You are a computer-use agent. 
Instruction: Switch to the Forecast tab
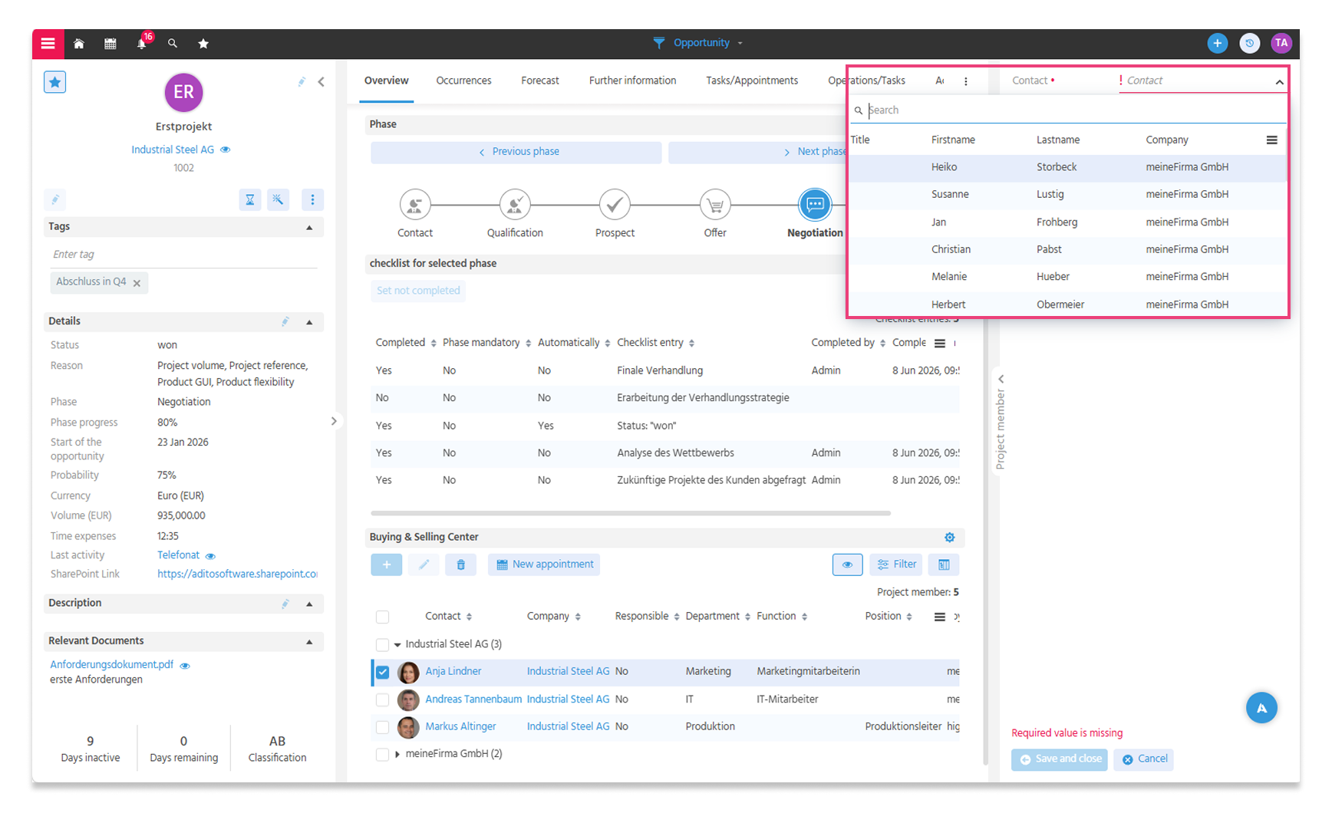click(540, 81)
